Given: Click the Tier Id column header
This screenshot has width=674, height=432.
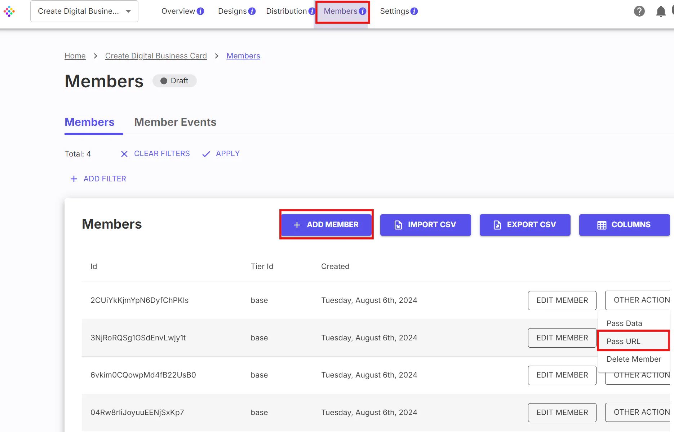Looking at the screenshot, I should pyautogui.click(x=262, y=266).
